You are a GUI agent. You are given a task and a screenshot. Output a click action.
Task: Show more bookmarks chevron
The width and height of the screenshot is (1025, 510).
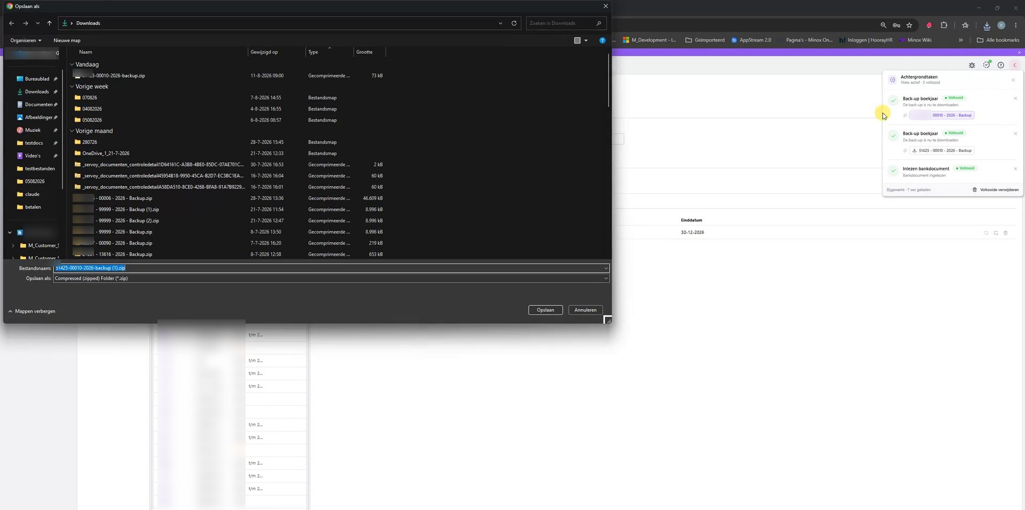coord(961,40)
